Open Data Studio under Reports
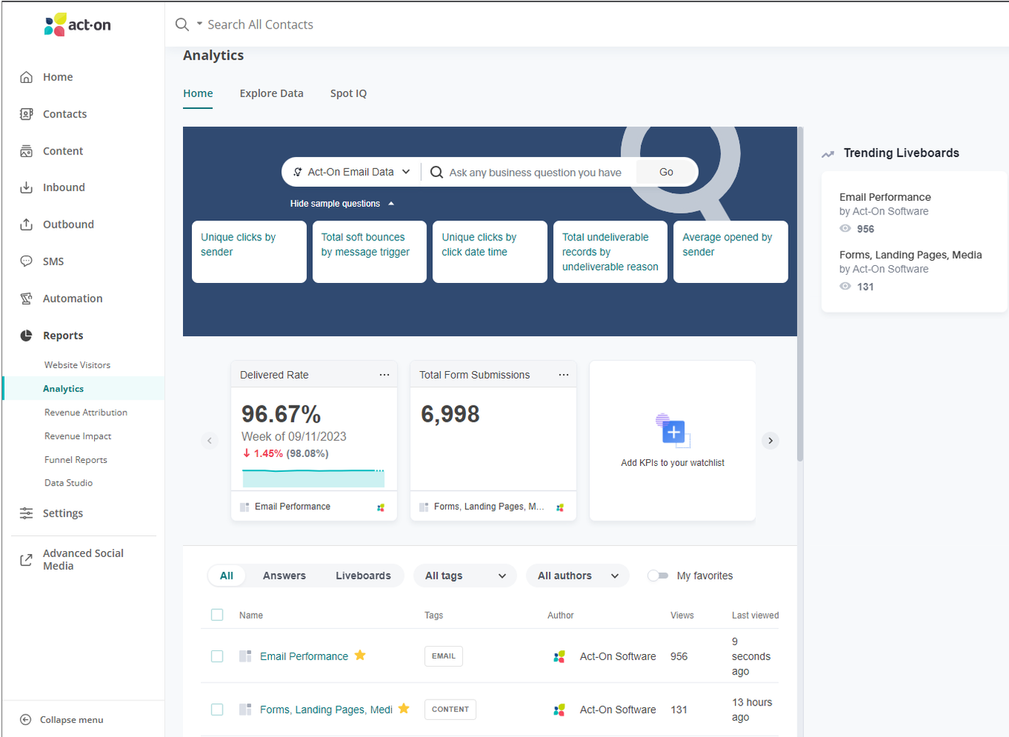Viewport: 1009px width, 737px height. 68,483
